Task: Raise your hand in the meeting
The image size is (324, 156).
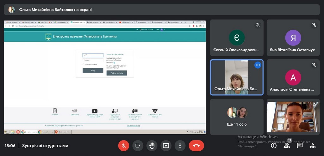Action: pyautogui.click(x=152, y=146)
